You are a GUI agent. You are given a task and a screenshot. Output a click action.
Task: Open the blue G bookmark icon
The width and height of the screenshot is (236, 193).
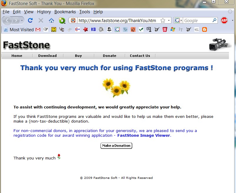point(117,29)
